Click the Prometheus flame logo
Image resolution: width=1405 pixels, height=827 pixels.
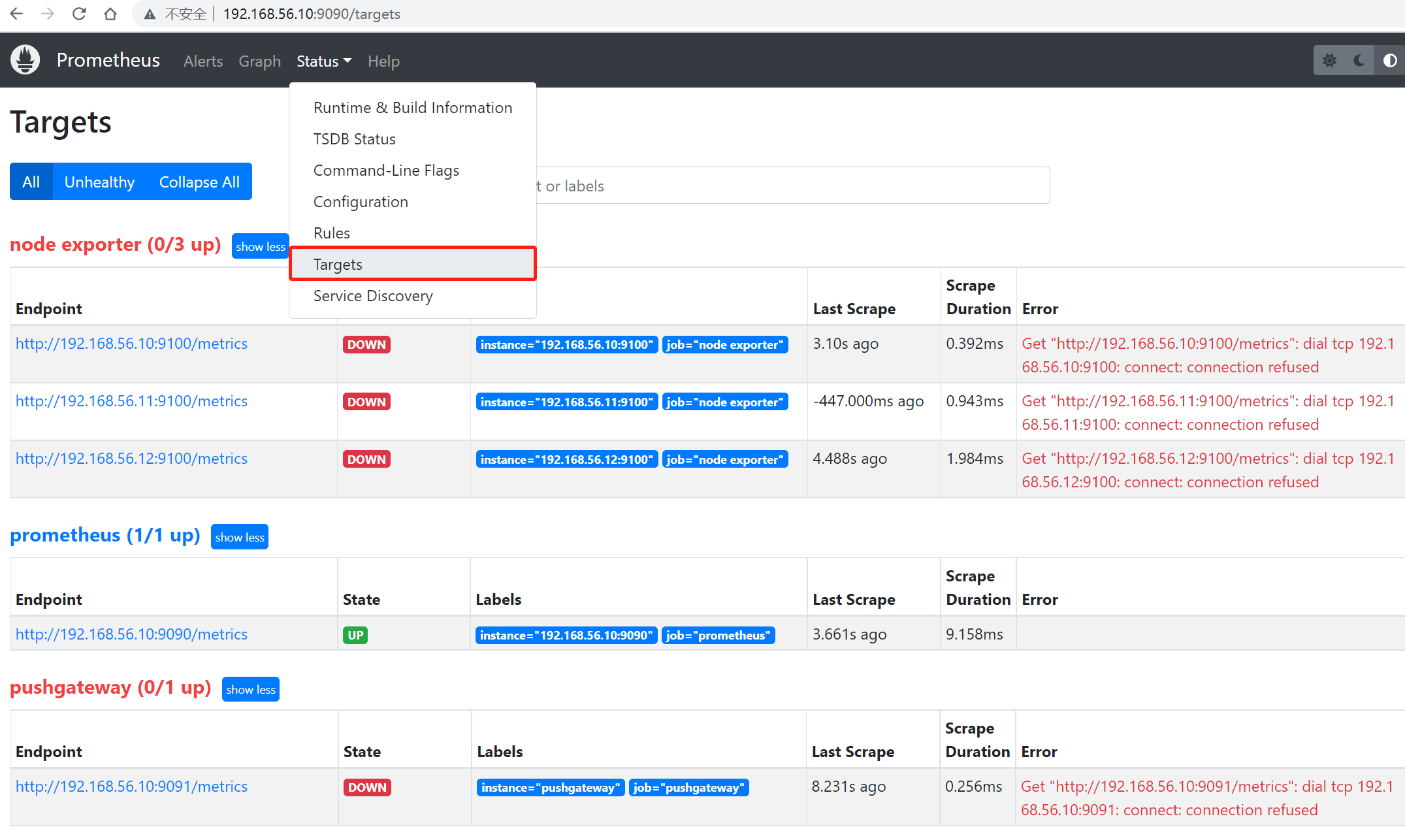tap(25, 60)
